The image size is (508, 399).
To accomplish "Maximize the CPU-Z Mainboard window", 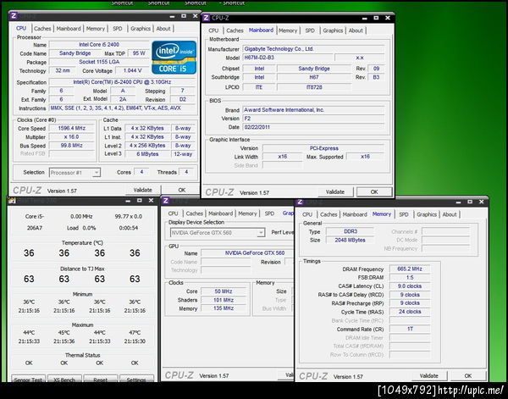I will (376, 18).
